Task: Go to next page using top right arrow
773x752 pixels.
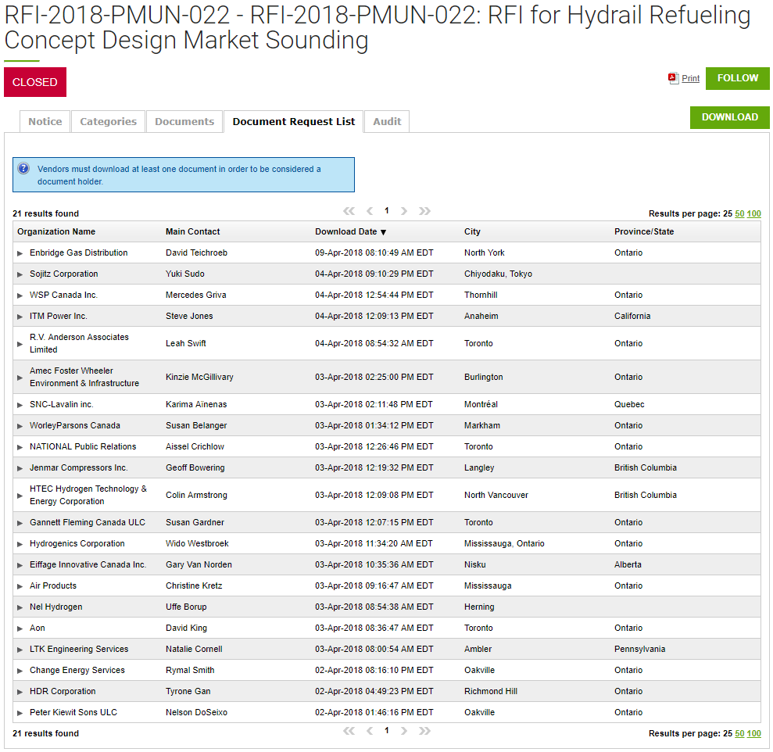Action: (404, 211)
